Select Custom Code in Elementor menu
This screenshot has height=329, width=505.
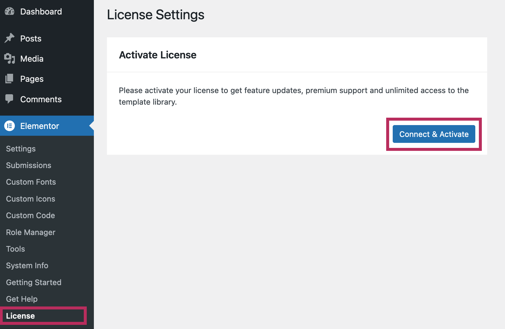pyautogui.click(x=30, y=215)
